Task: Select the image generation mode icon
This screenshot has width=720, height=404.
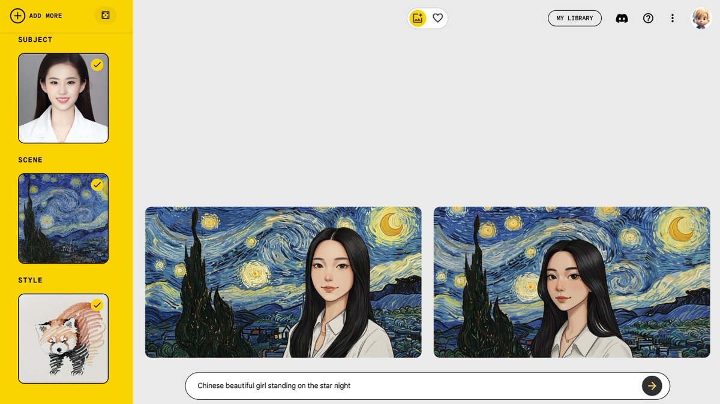Action: click(x=418, y=18)
